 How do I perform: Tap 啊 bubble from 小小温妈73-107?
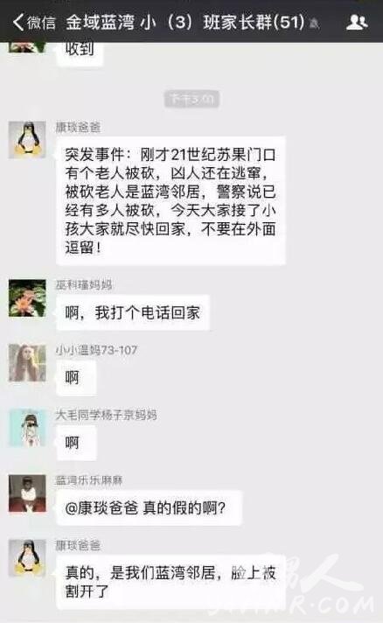76,377
